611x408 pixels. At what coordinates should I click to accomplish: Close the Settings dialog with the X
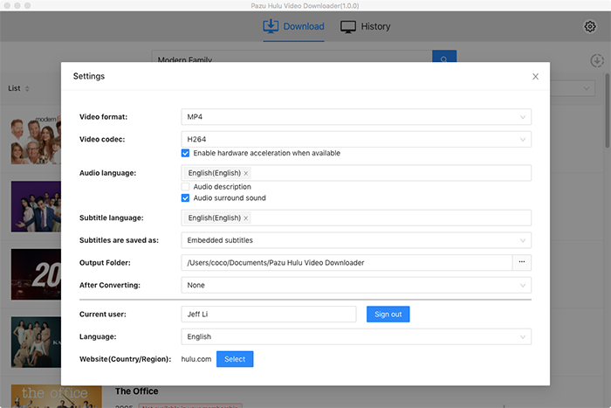(535, 77)
